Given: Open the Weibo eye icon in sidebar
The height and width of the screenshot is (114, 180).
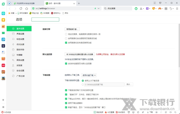Looking at the screenshot, I should [3, 26].
